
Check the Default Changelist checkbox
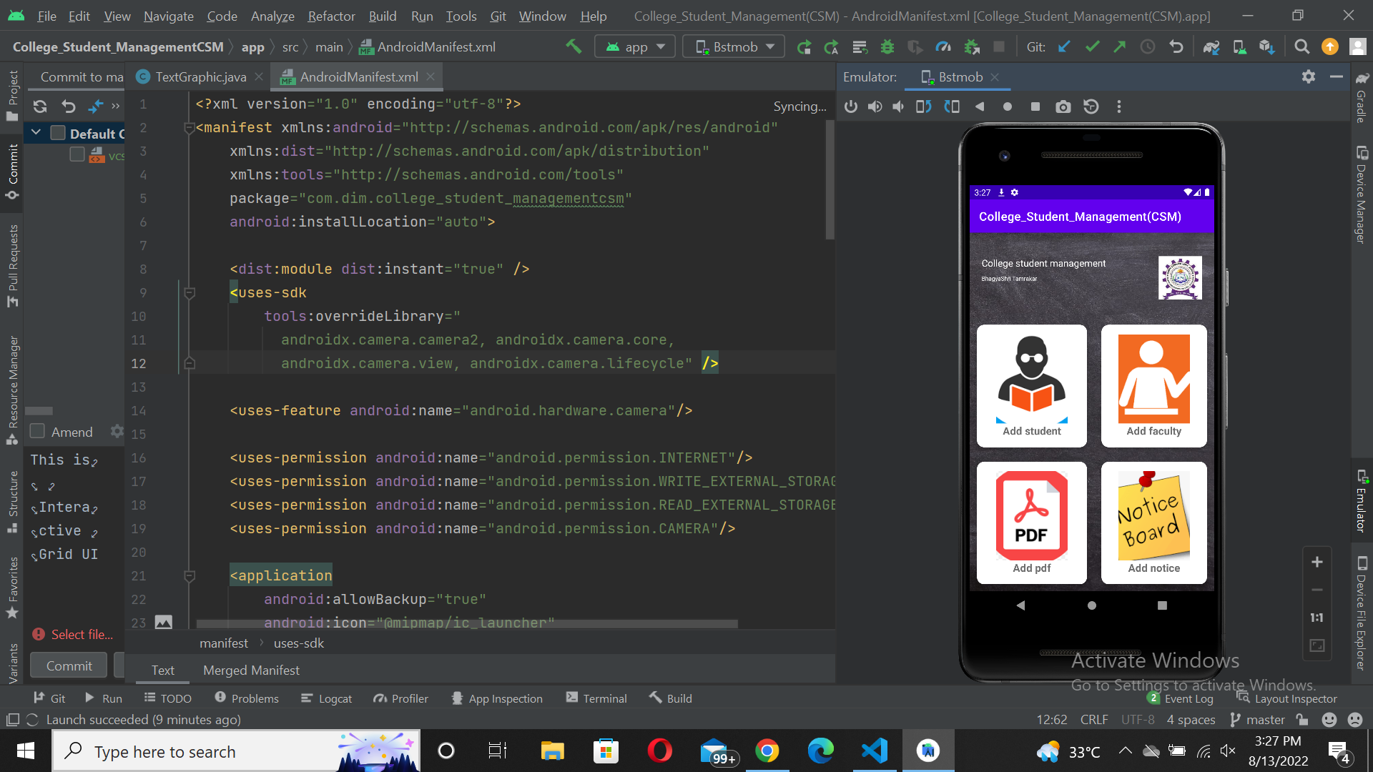pos(57,133)
